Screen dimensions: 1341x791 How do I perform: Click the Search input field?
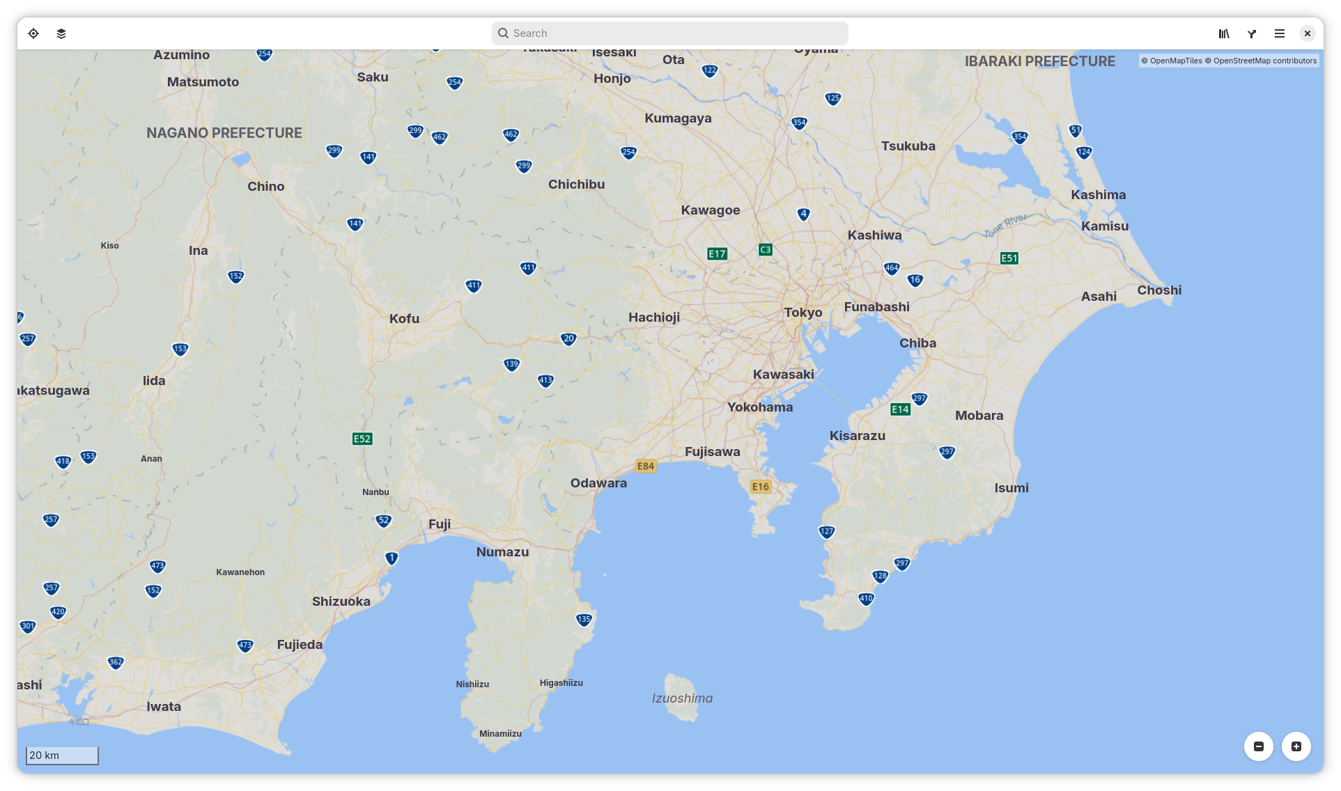coord(669,33)
